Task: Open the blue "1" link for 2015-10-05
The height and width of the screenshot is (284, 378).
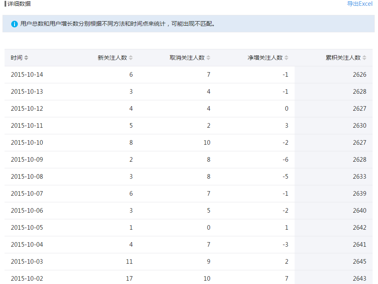Action: click(x=131, y=227)
